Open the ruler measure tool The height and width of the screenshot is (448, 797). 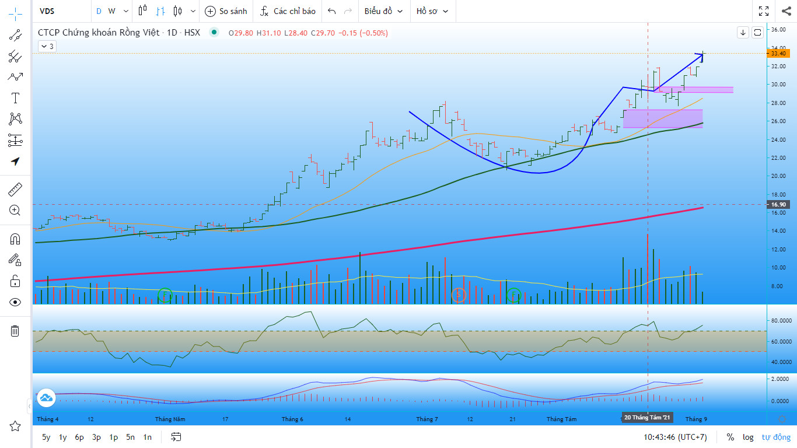pyautogui.click(x=15, y=189)
